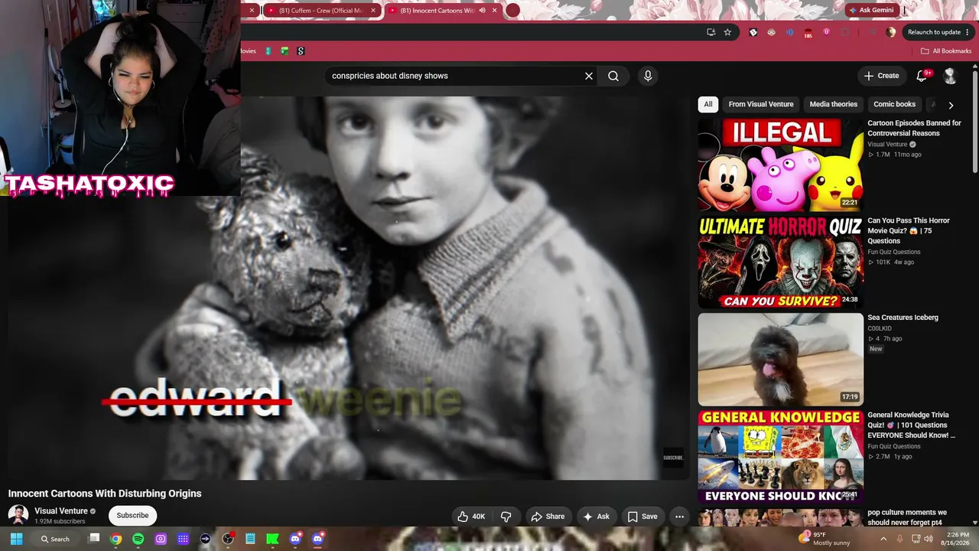Close the Innocent Cartoons tab

tap(495, 11)
